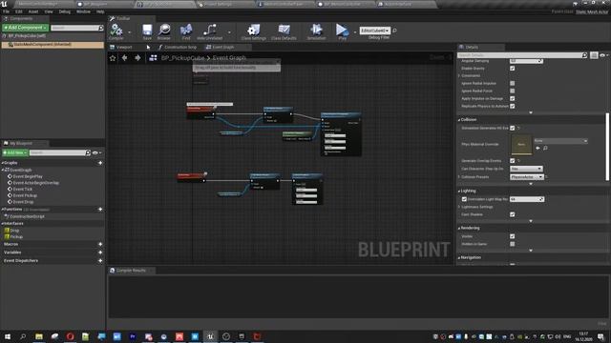Image resolution: width=611 pixels, height=343 pixels.
Task: Toggle Apply Impulse on Damage checkbox
Action: click(513, 98)
